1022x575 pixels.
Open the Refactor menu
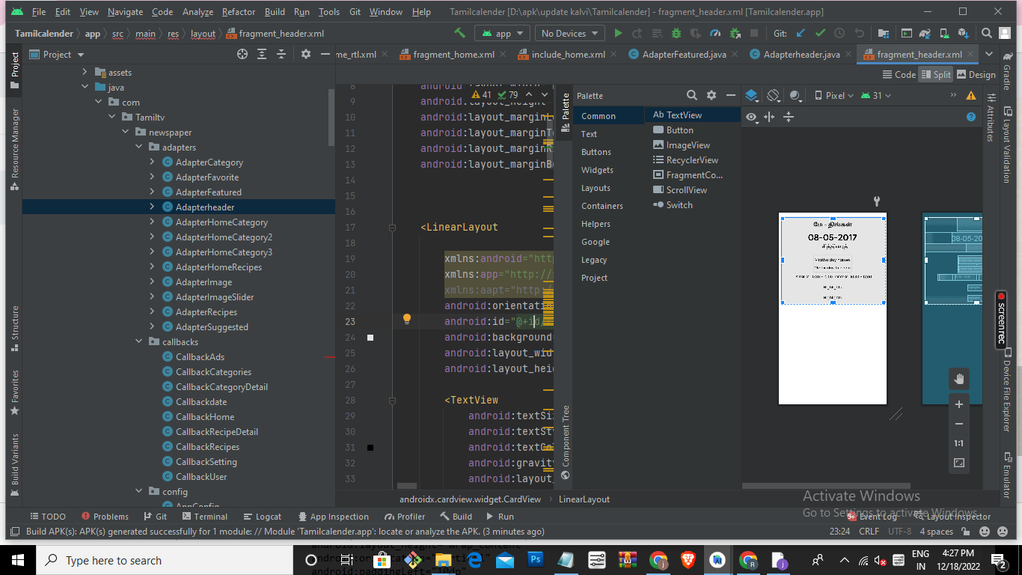tap(239, 12)
